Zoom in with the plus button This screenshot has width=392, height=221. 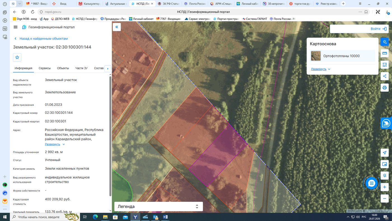(x=384, y=187)
